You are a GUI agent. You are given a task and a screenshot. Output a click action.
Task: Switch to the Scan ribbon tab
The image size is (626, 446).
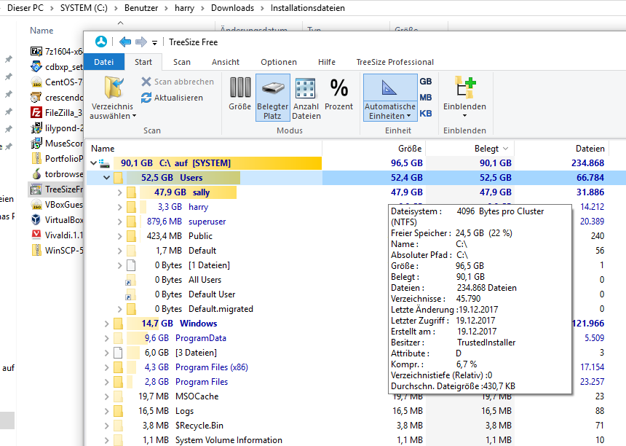(x=182, y=62)
